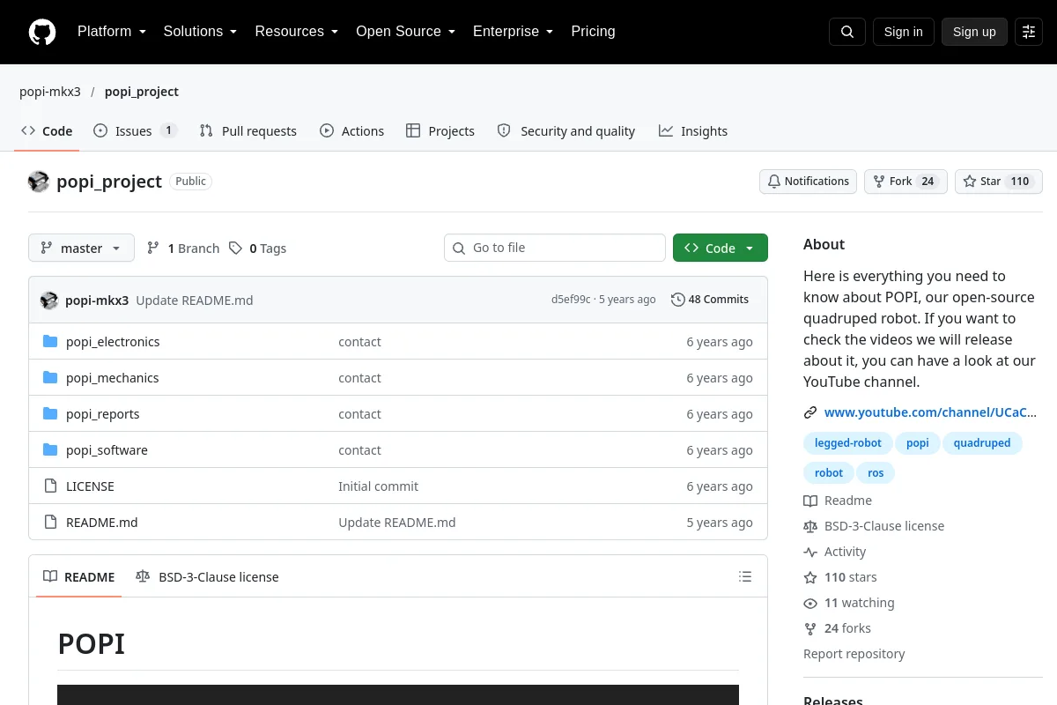Open the search magnifier button
Viewport: 1057px width, 705px height.
[847, 32]
